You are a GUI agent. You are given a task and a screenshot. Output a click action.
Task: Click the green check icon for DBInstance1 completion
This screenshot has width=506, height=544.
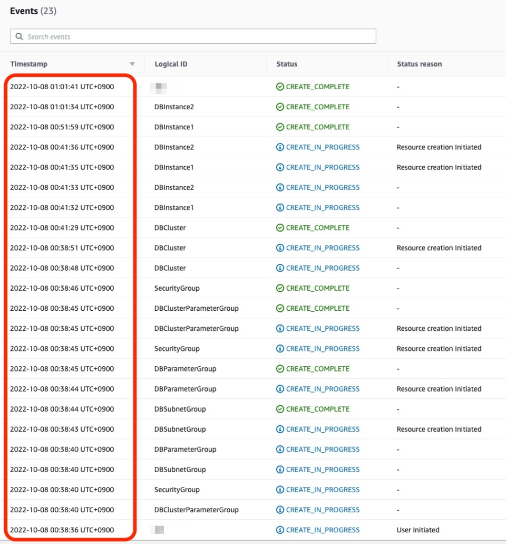click(279, 127)
